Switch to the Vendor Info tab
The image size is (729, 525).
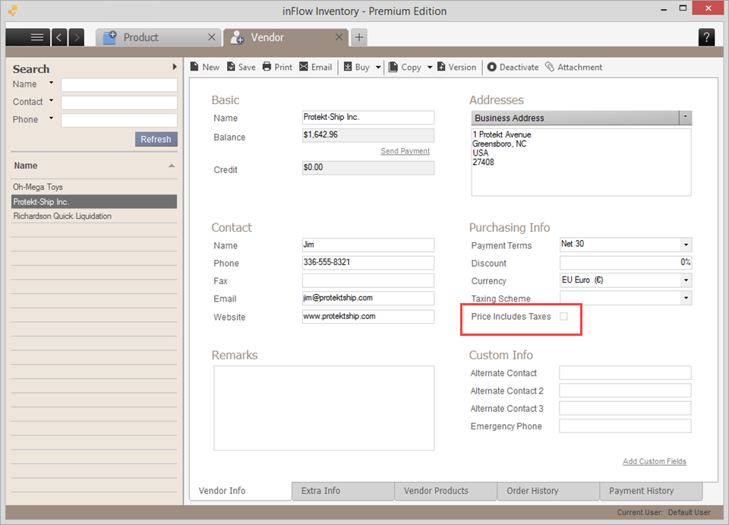[241, 491]
